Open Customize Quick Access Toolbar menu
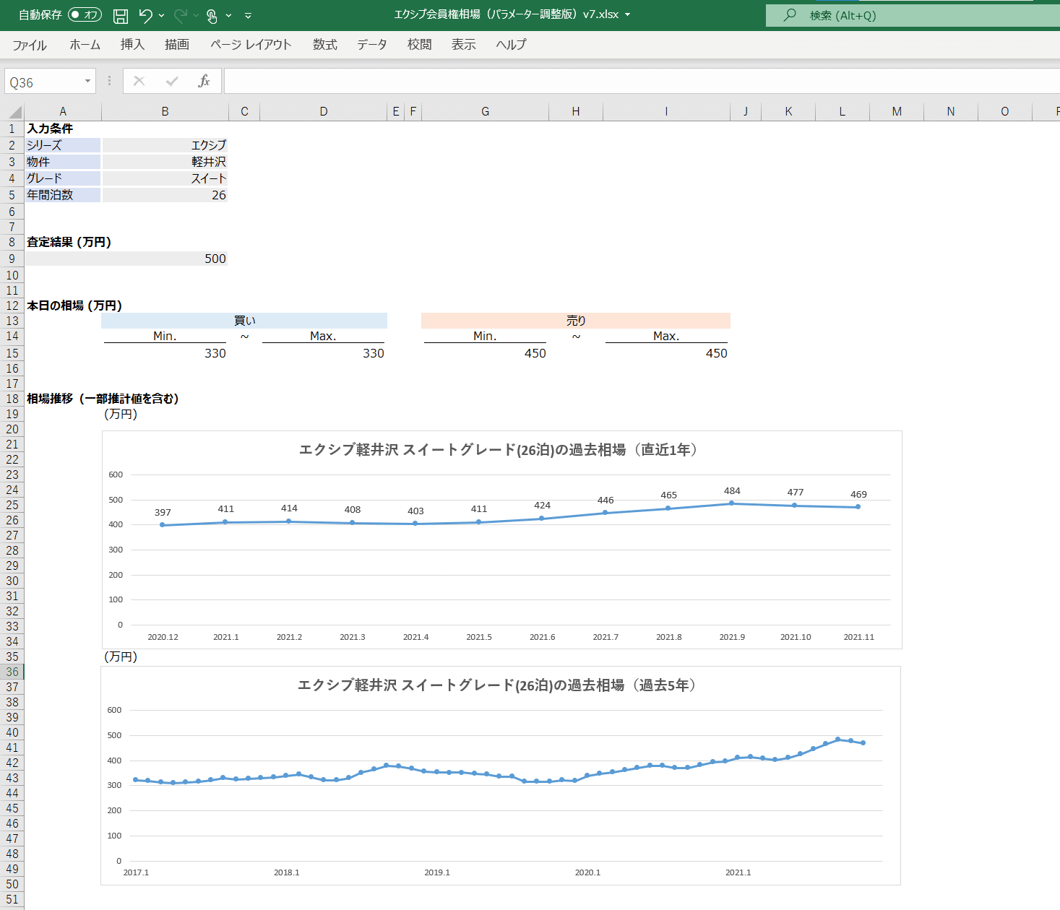The image size is (1060, 910). (248, 15)
